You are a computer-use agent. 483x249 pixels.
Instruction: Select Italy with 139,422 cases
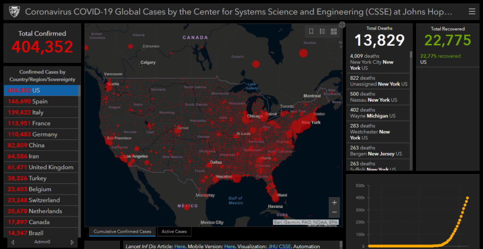click(41, 112)
